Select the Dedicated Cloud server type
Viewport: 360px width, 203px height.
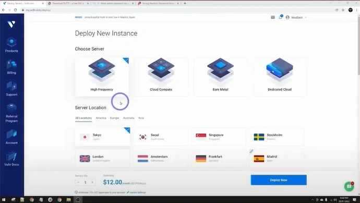coord(280,77)
